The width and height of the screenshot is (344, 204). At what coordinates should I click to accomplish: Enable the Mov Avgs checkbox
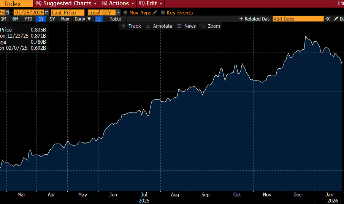pos(125,13)
